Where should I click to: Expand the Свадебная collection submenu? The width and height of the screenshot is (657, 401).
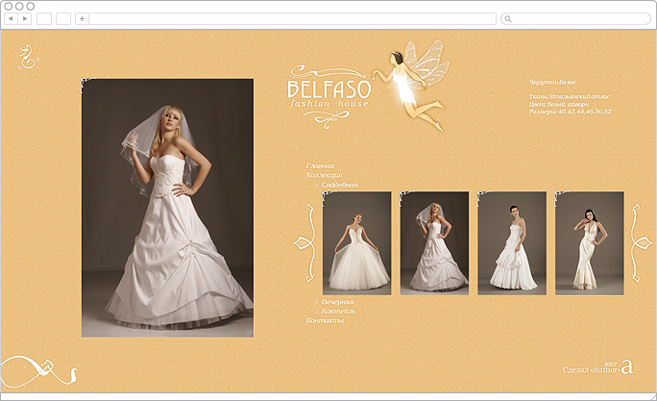tap(339, 185)
